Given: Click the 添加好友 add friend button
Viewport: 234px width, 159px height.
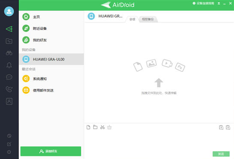Looking at the screenshot, I should [x=51, y=151].
